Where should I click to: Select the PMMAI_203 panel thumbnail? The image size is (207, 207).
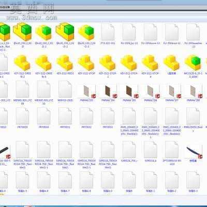coord(86,91)
